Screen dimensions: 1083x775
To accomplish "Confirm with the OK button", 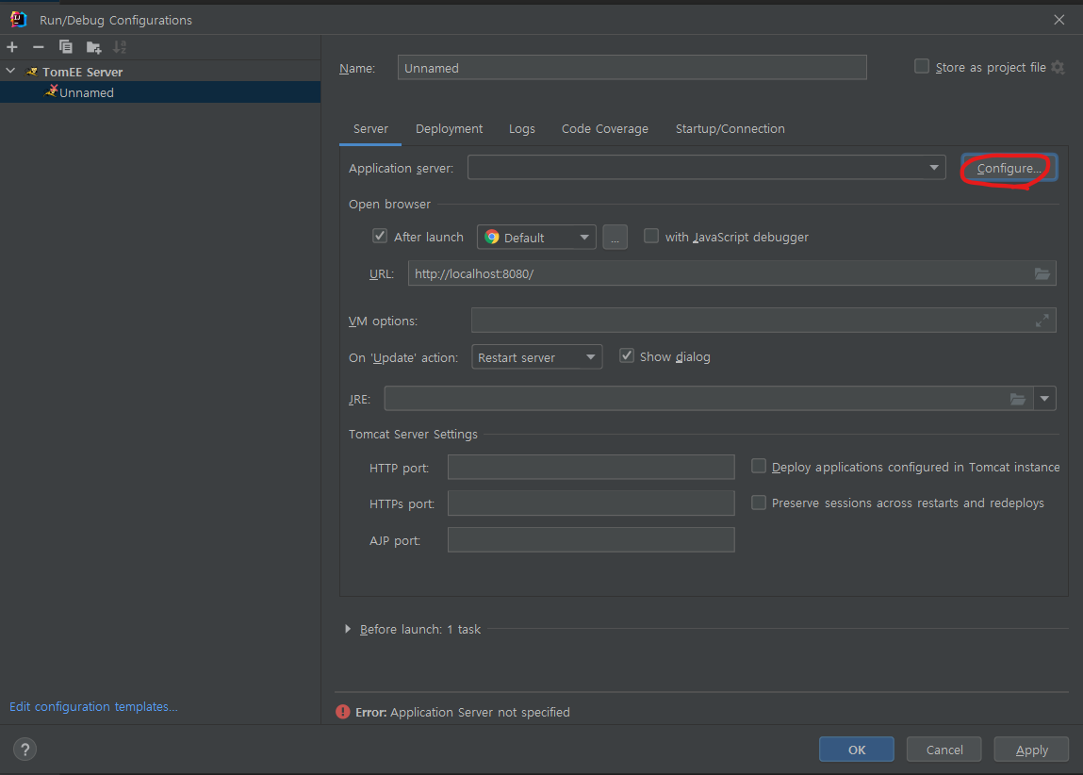I will [x=857, y=750].
